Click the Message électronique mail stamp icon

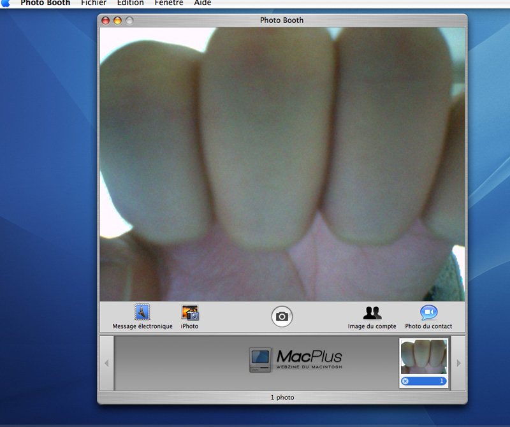[x=142, y=312]
